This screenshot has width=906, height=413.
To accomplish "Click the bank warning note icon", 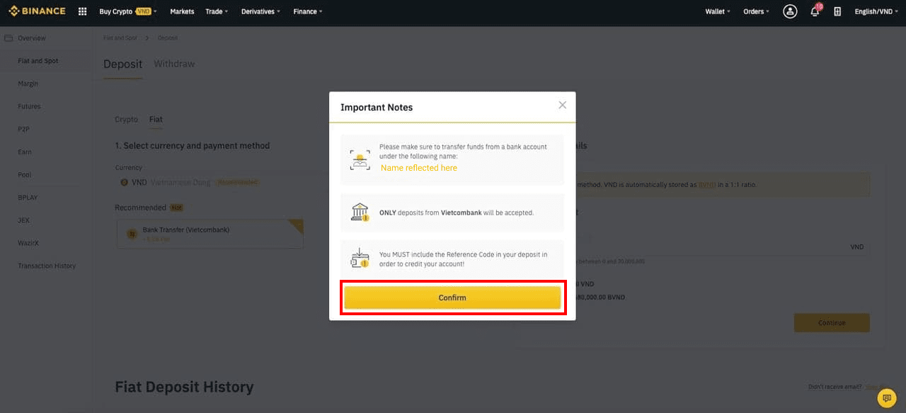I will coord(360,213).
